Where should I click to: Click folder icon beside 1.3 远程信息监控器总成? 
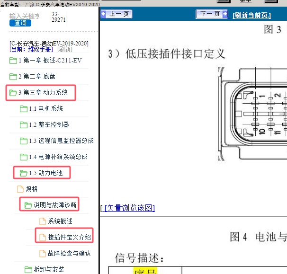pos(24,141)
